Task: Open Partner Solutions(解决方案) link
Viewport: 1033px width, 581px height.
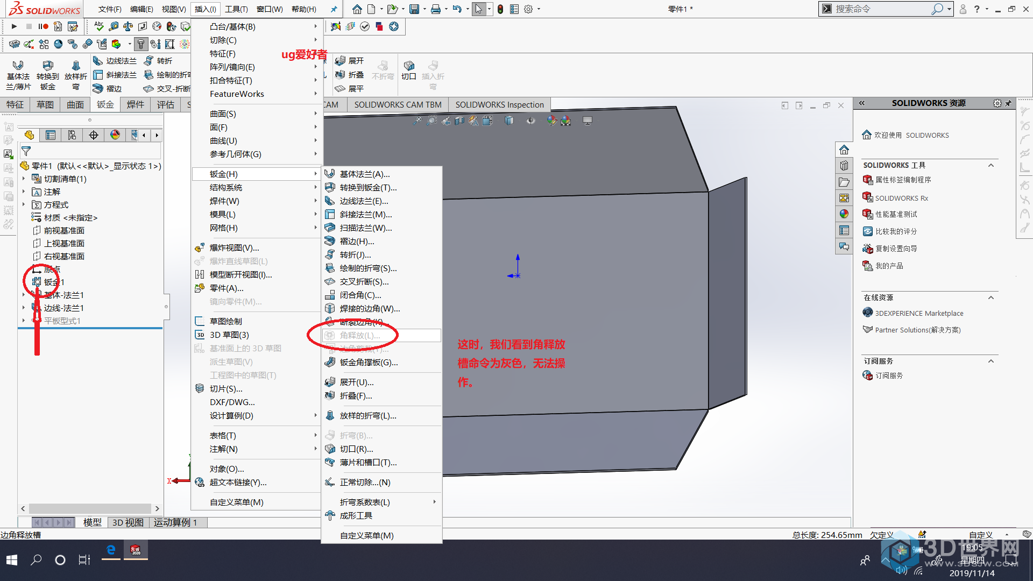Action: [x=917, y=330]
